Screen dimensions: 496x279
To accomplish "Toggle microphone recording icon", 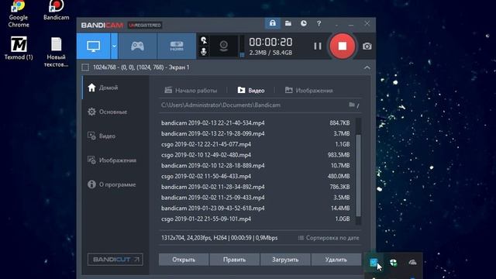I will click(x=204, y=52).
